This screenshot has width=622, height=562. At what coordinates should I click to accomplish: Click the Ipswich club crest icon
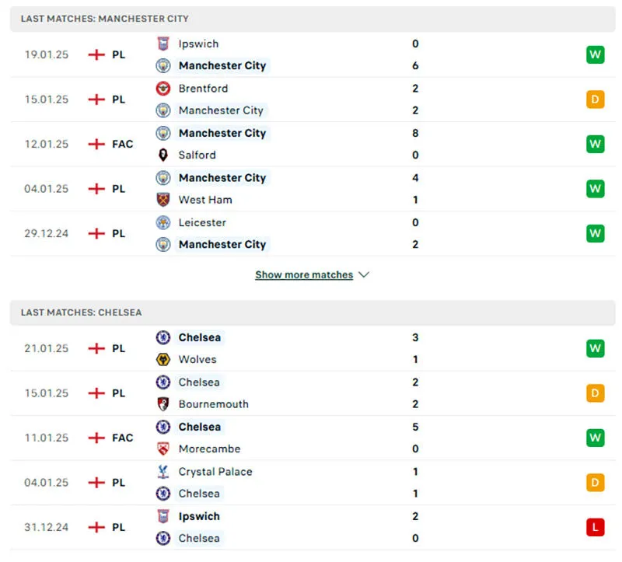tap(163, 44)
